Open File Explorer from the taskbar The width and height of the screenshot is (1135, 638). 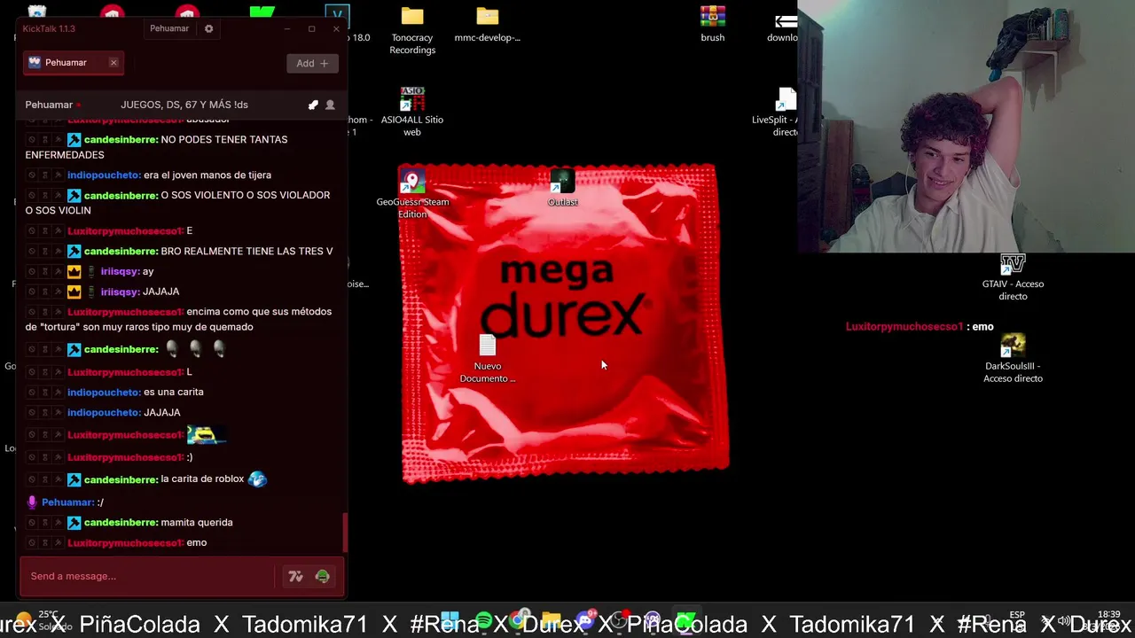click(552, 620)
